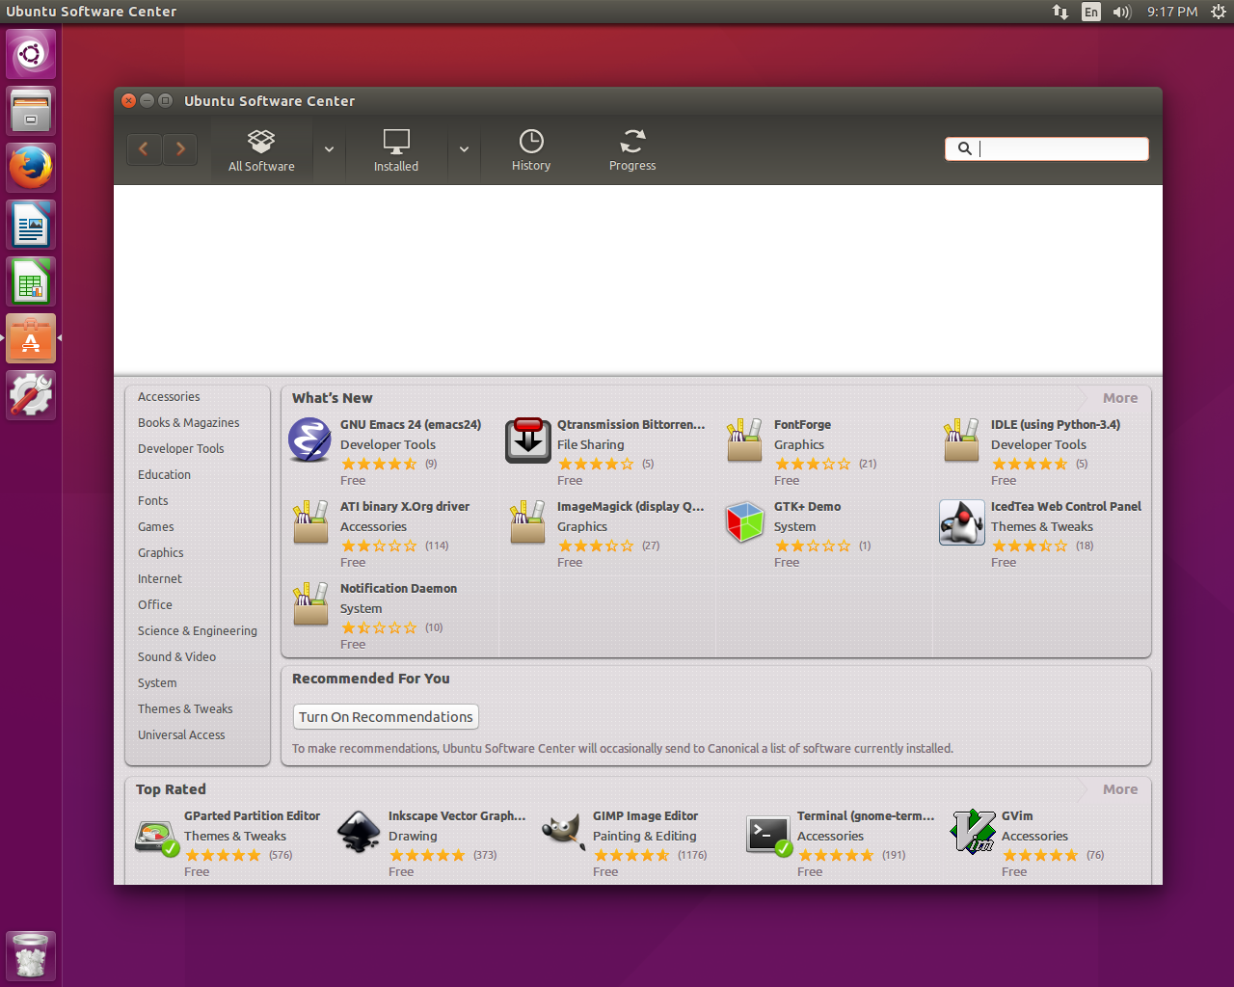Viewport: 1234px width, 987px height.
Task: Click the GNU Emacs 24 app icon
Action: point(310,440)
